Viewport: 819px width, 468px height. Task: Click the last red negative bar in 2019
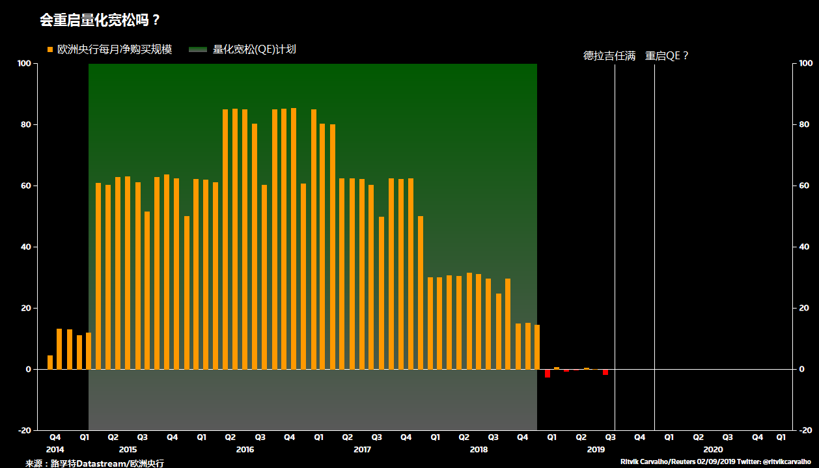click(x=605, y=372)
